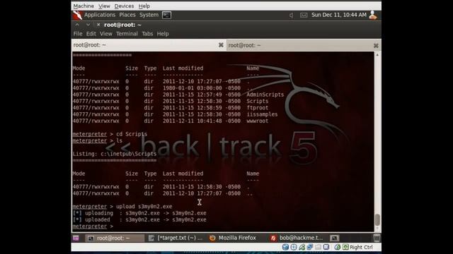
Task: Open the Applications menu in GNOME panel
Action: [x=100, y=15]
